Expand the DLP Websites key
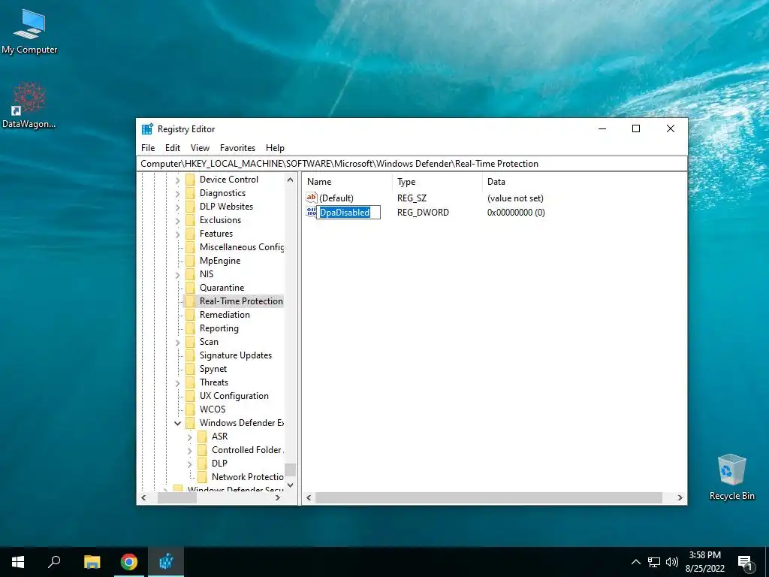769x577 pixels. tap(177, 207)
